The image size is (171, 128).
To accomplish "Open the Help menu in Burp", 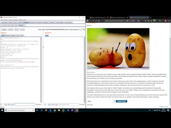I will click(x=24, y=20).
